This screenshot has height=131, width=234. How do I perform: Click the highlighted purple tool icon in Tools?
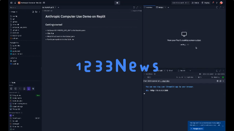click(29, 89)
